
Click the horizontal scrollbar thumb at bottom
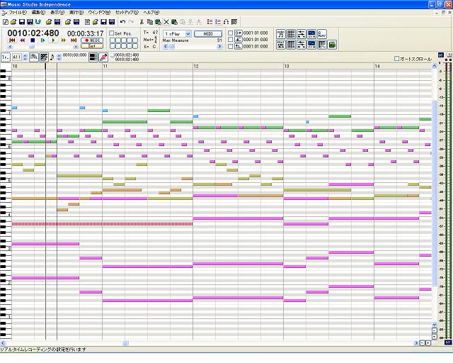click(126, 343)
